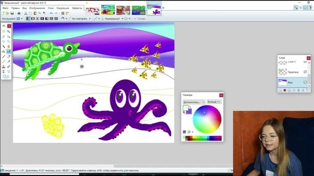This screenshot has width=314, height=176.
Task: Open the Эффекты menu
Action: pos(77,8)
